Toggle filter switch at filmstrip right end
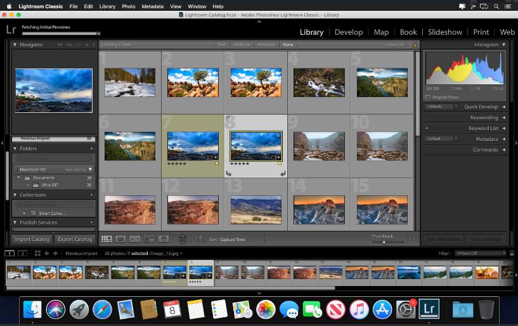Image resolution: width=518 pixels, height=326 pixels. pos(512,253)
